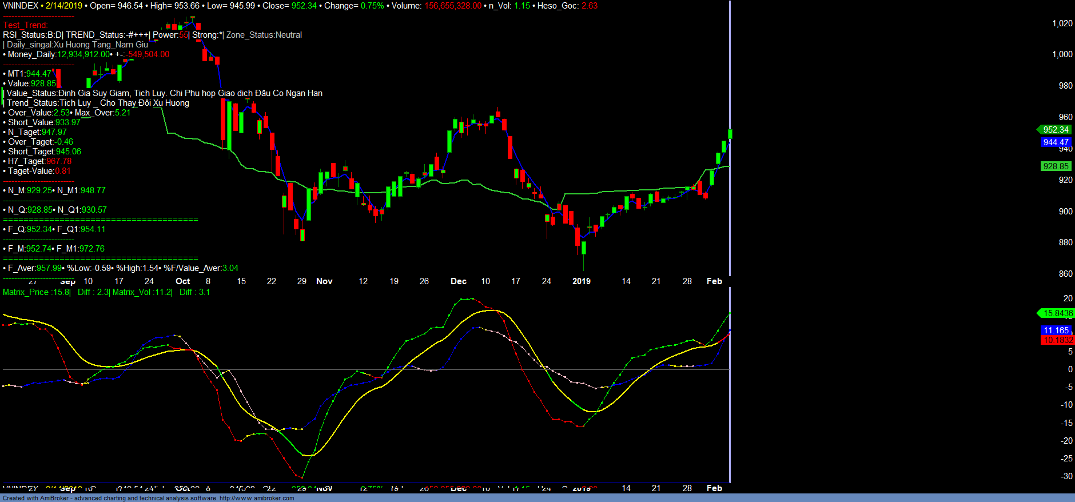Click the green 952.34 close price tag
This screenshot has height=502, width=1075.
[x=1056, y=130]
